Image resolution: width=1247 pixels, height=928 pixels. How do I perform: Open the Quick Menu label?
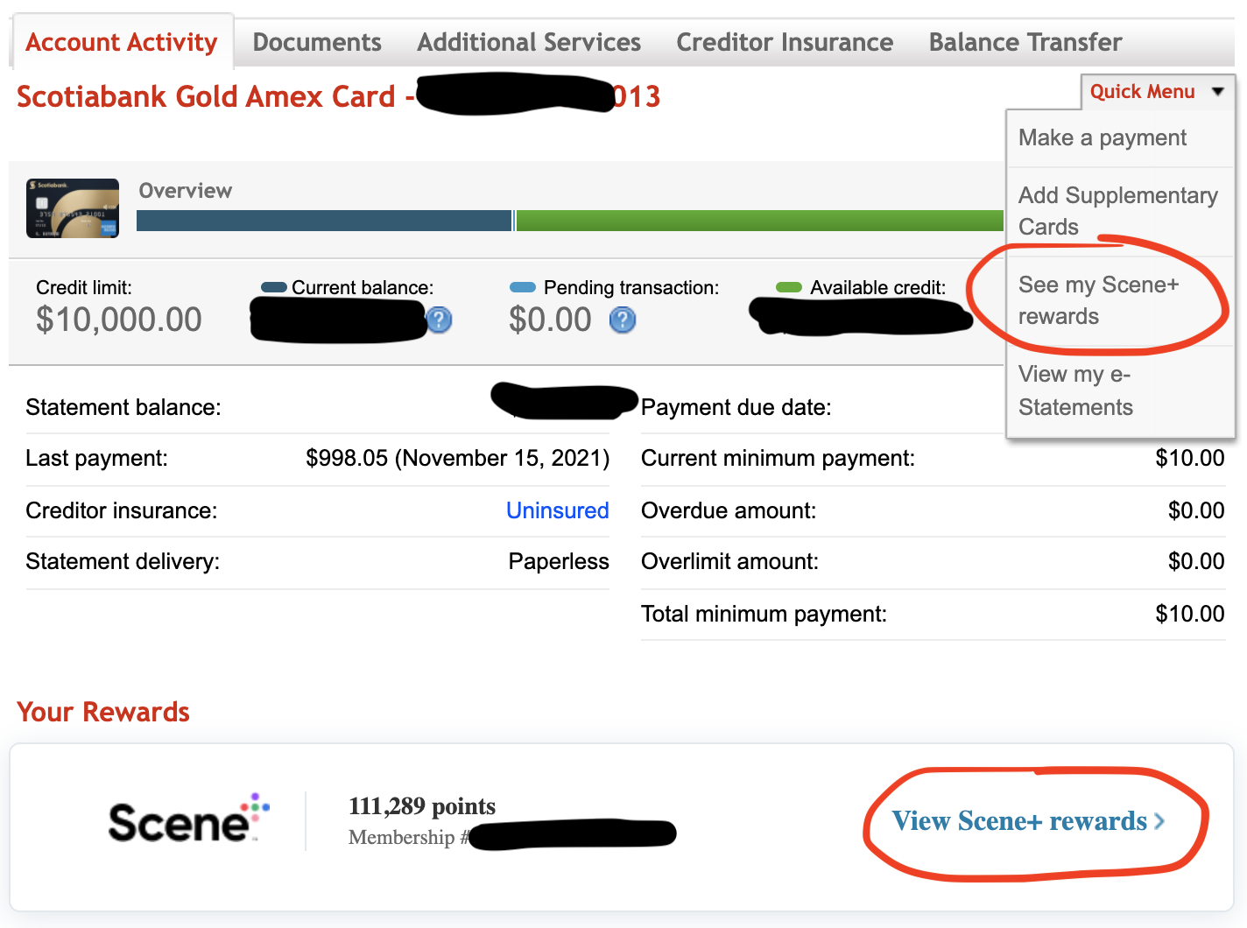pyautogui.click(x=1142, y=92)
